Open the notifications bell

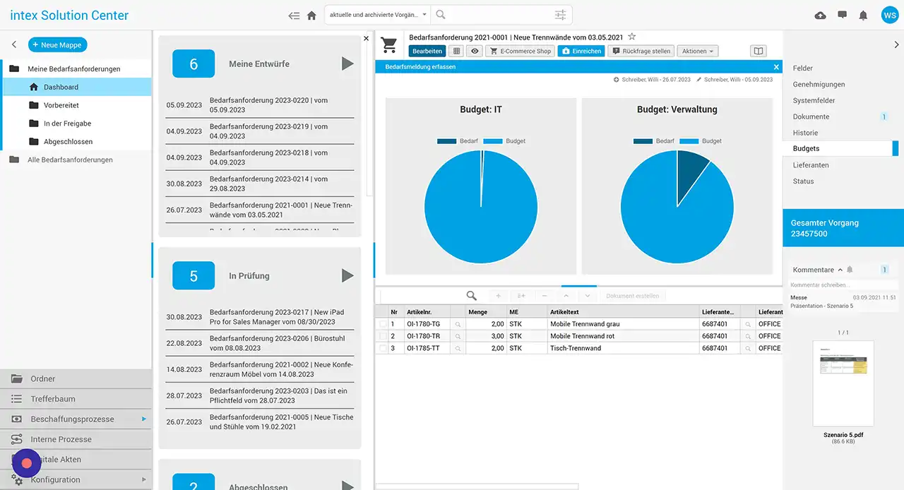click(863, 16)
